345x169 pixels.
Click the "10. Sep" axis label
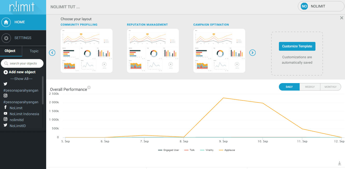263,141
